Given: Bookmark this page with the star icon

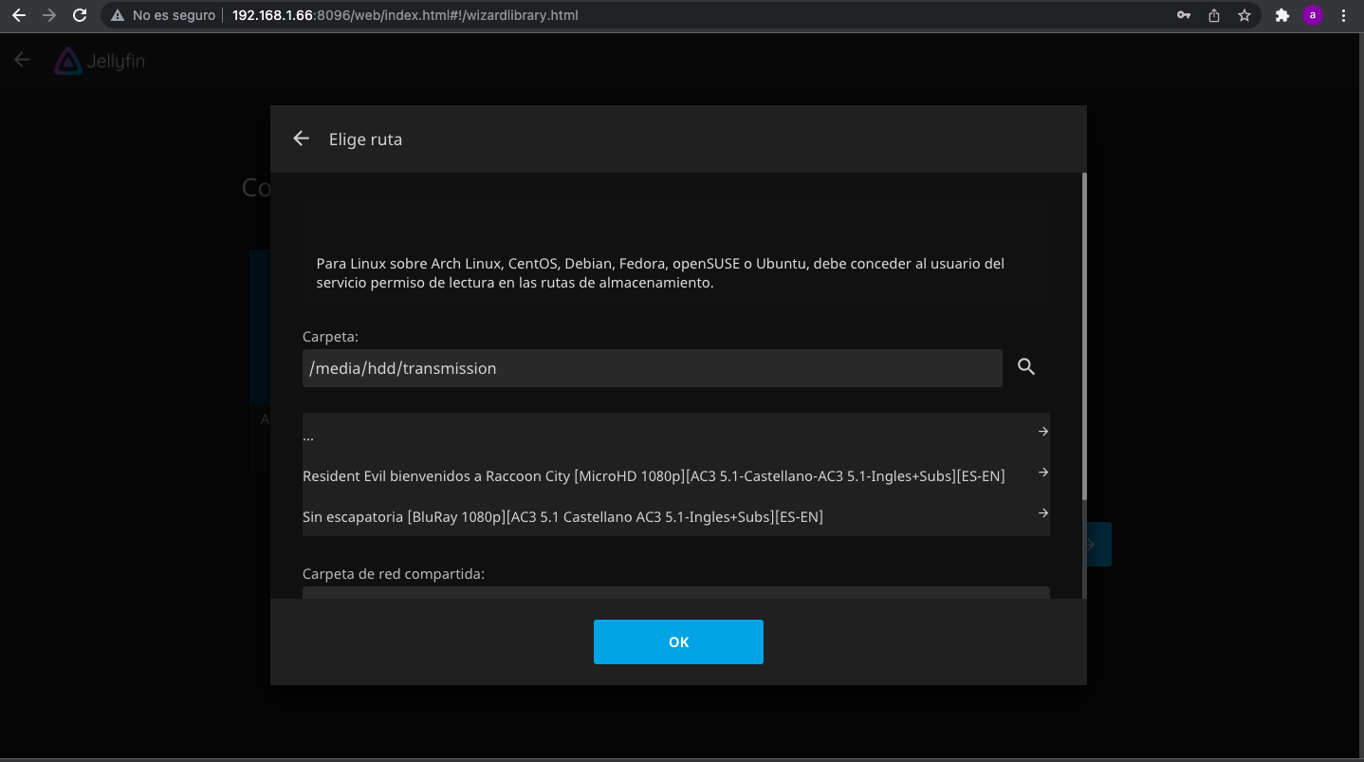Looking at the screenshot, I should click(1244, 15).
